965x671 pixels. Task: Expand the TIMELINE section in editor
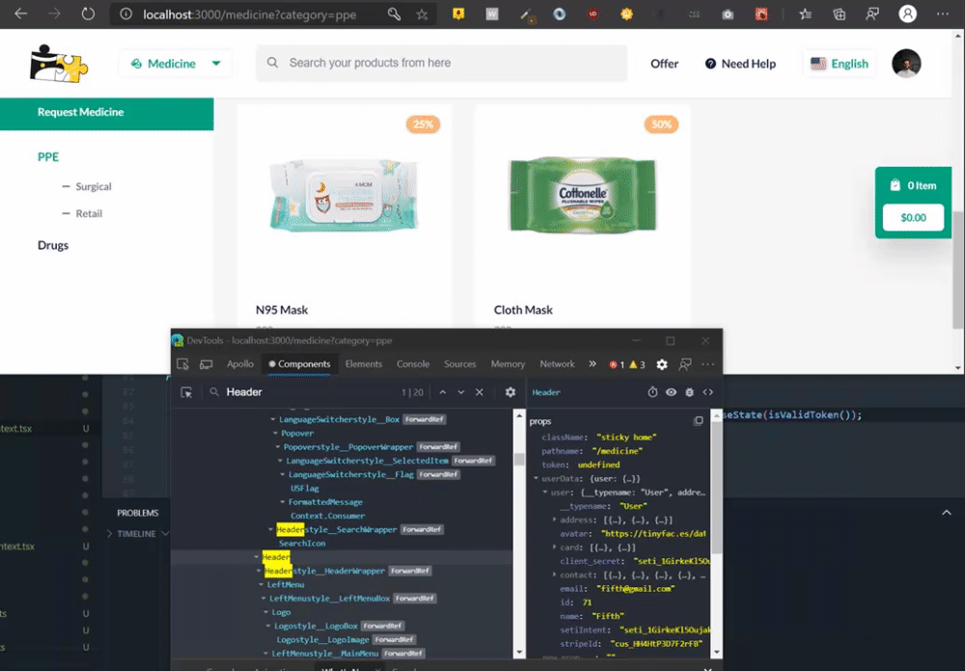pyautogui.click(x=138, y=534)
